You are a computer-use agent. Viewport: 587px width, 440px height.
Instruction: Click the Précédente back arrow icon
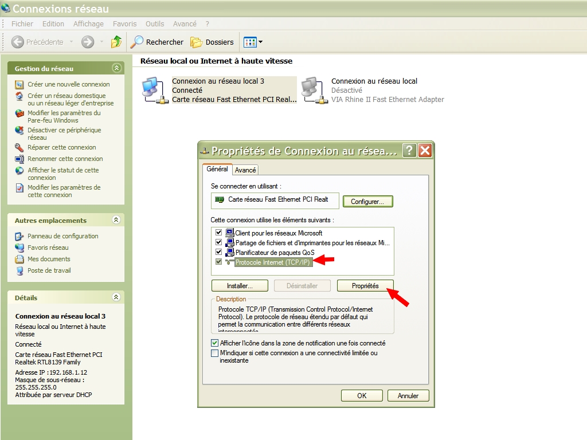[x=18, y=42]
